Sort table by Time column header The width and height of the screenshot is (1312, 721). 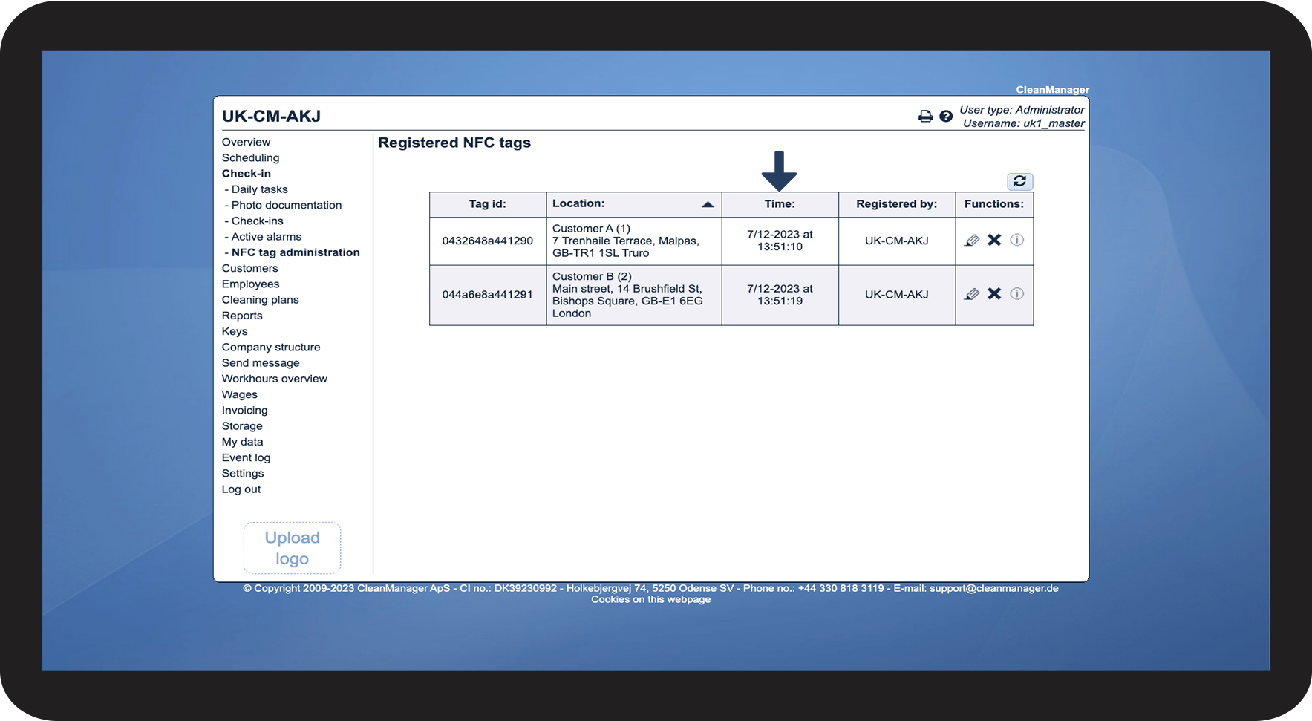(x=780, y=204)
